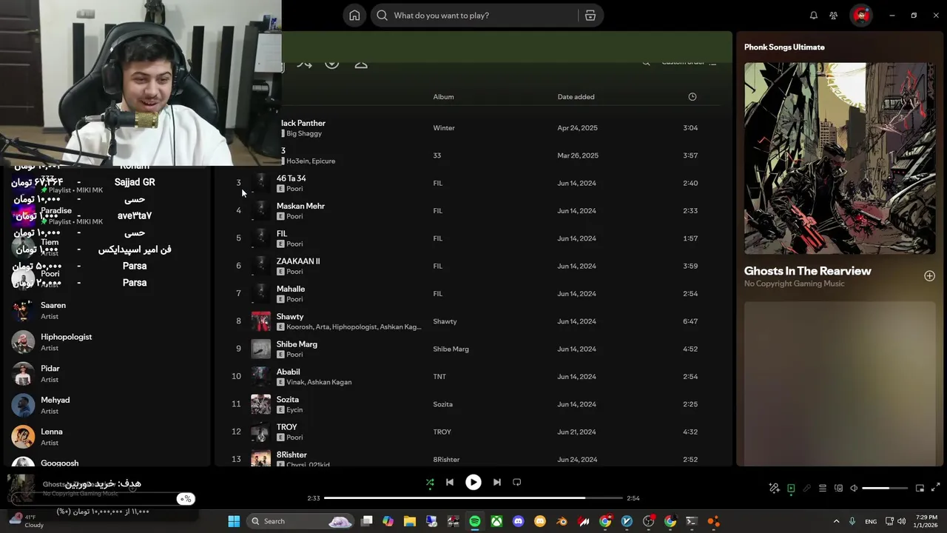Toggle shuffle in the player bar

430,483
